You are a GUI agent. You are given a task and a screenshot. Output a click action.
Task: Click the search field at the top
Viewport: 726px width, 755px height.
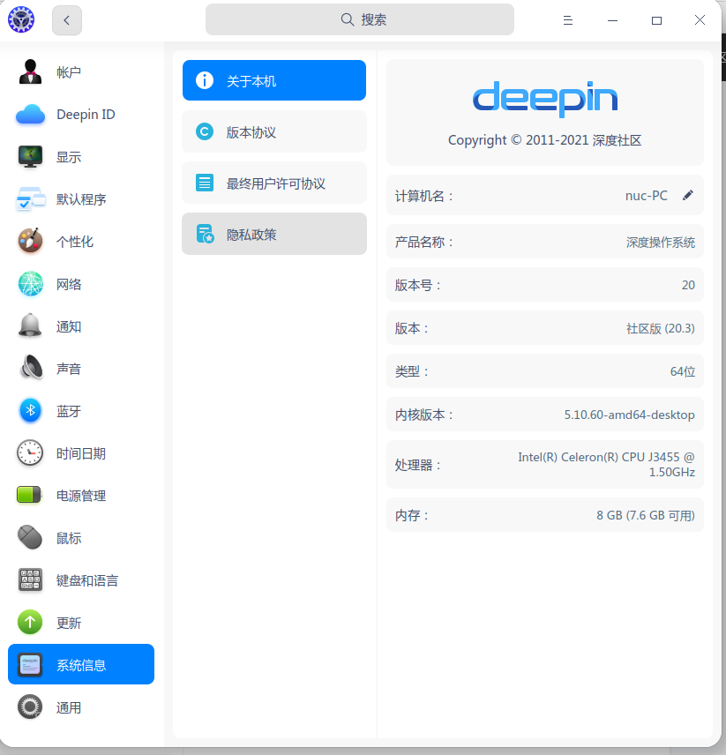tap(359, 19)
